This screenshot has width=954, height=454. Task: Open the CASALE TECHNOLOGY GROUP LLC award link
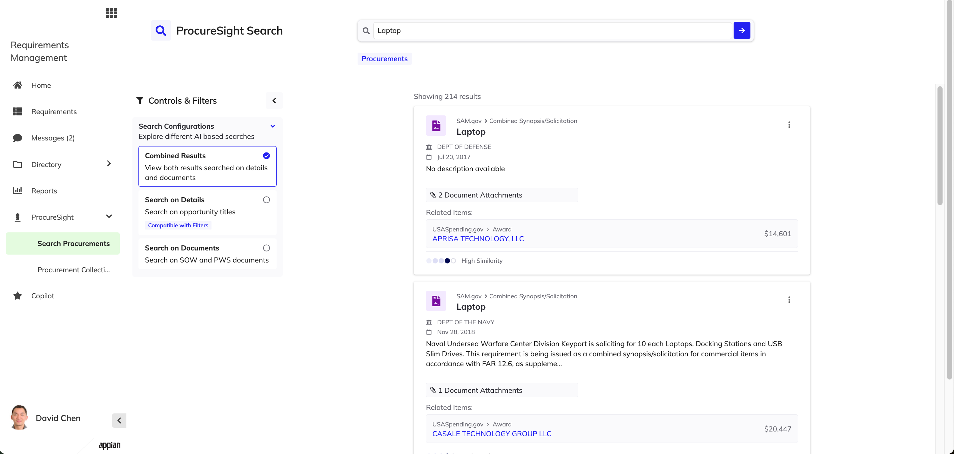[x=491, y=434]
